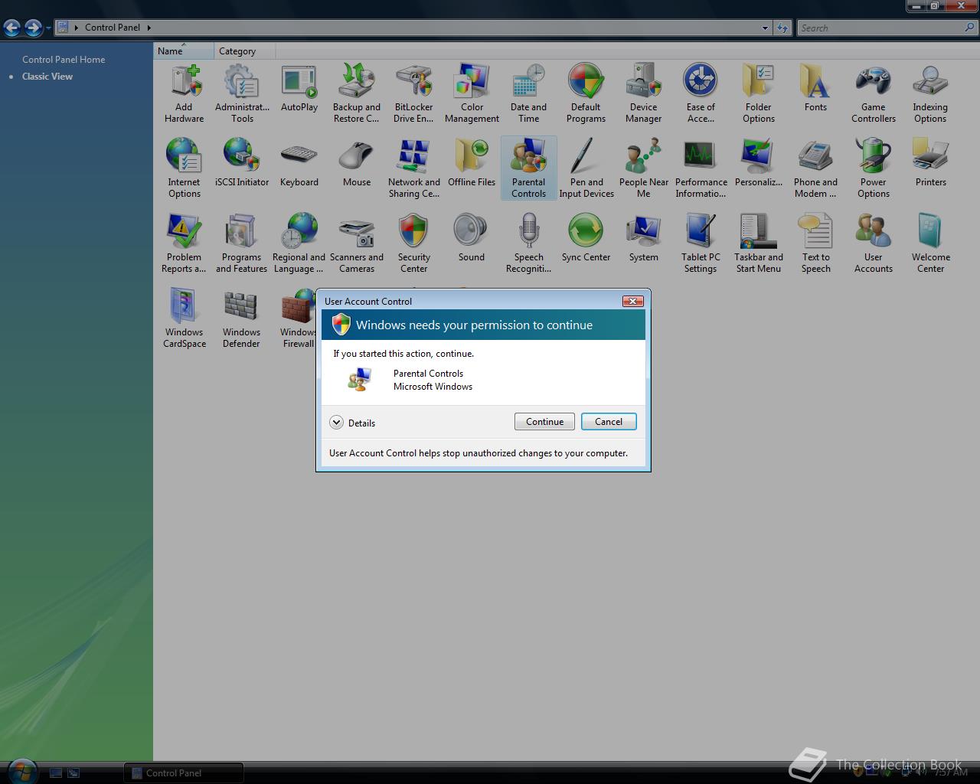980x784 pixels.
Task: Open Ease of Access Center
Action: [701, 93]
